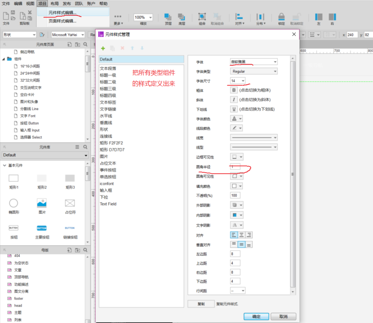Click the add folder icon in 母版 panel
The height and width of the screenshot is (323, 373).
pyautogui.click(x=78, y=250)
